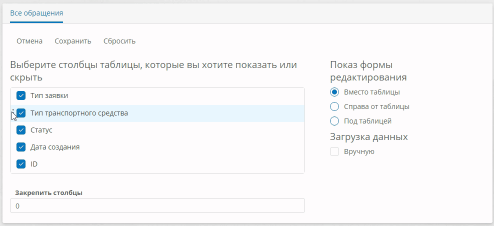The height and width of the screenshot is (226, 494).
Task: Select the Статус row label text
Action: click(x=41, y=130)
